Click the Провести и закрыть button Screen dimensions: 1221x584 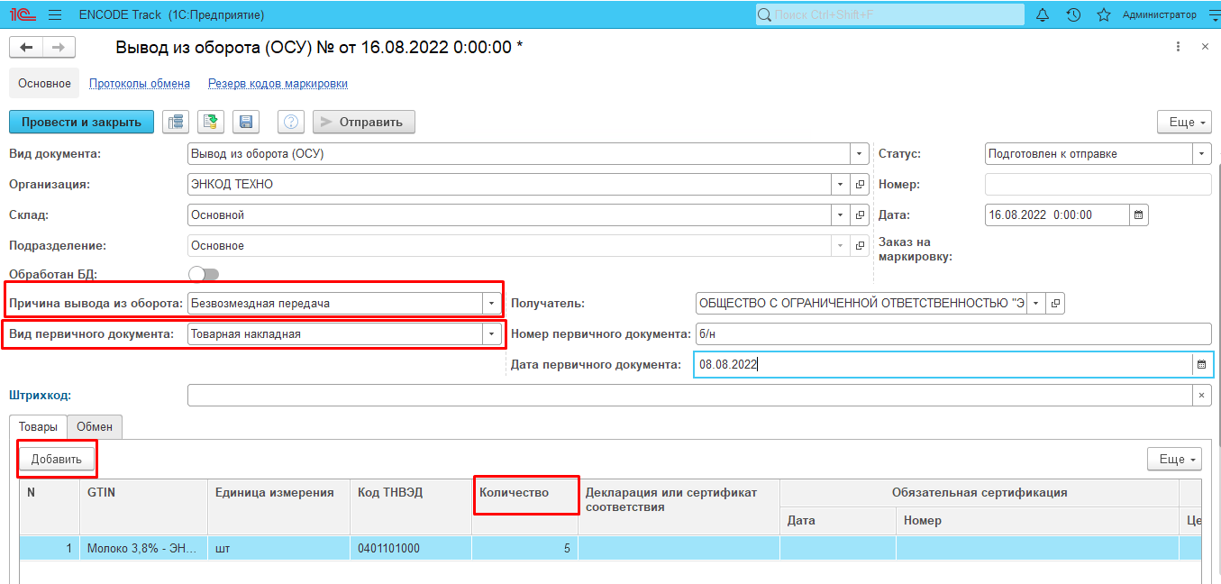pos(81,122)
